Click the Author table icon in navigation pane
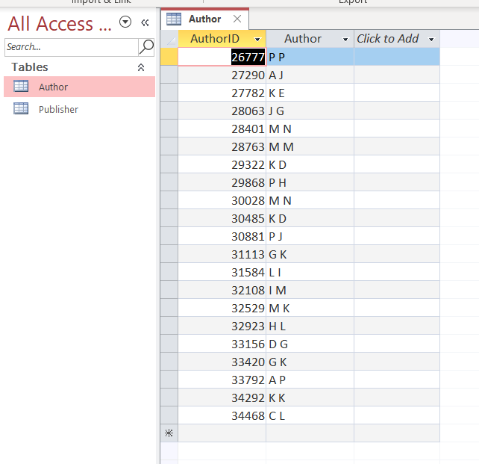The width and height of the screenshot is (479, 464). pyautogui.click(x=22, y=87)
